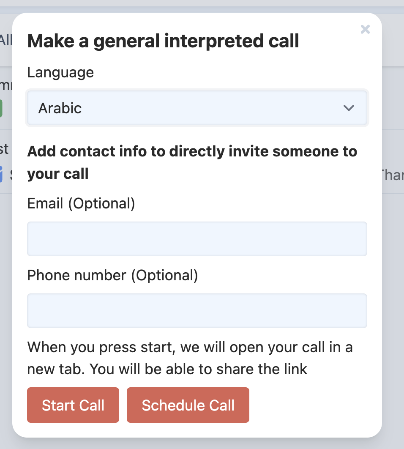Click the truncated "Thar" text at right
Screen dimensions: 404x449
(x=393, y=174)
